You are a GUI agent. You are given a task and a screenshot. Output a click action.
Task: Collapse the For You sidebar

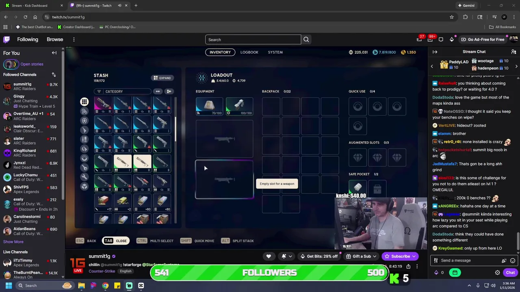(x=54, y=53)
